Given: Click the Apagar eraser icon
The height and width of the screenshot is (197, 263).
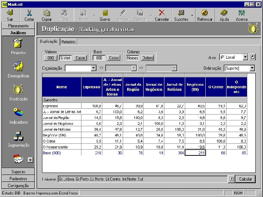Looking at the screenshot, I should point(123,15).
